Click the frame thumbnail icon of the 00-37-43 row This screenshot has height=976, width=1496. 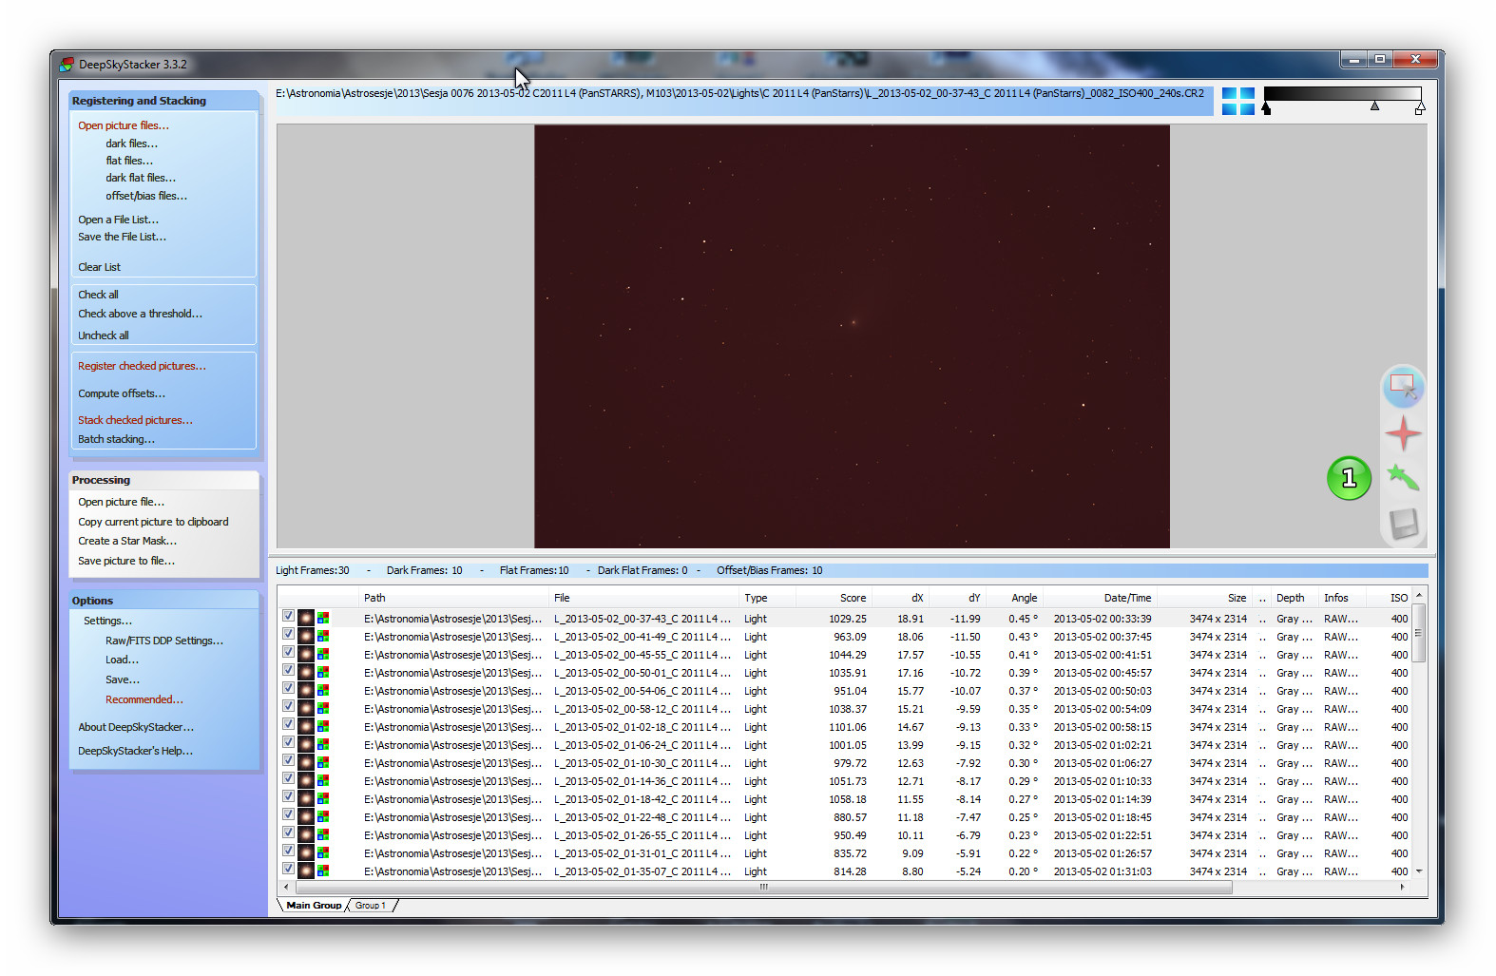tap(306, 618)
